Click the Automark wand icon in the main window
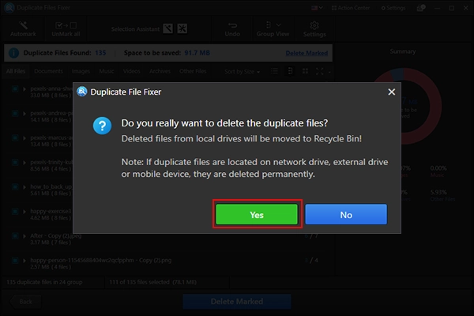This screenshot has width=474, height=316. pos(23,25)
